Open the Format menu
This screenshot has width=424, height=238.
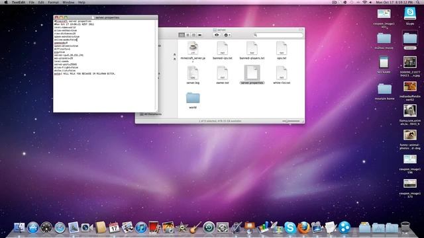(x=53, y=3)
